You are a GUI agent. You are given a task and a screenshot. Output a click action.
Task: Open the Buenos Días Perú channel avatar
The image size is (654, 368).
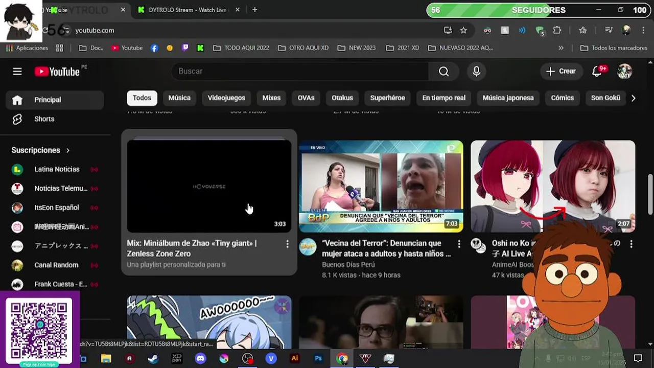point(308,246)
